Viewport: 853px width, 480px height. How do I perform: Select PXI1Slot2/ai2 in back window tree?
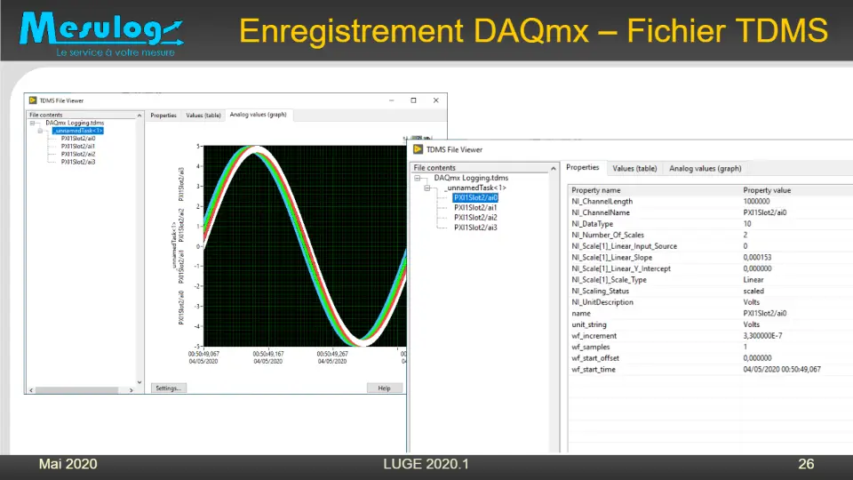coord(78,154)
